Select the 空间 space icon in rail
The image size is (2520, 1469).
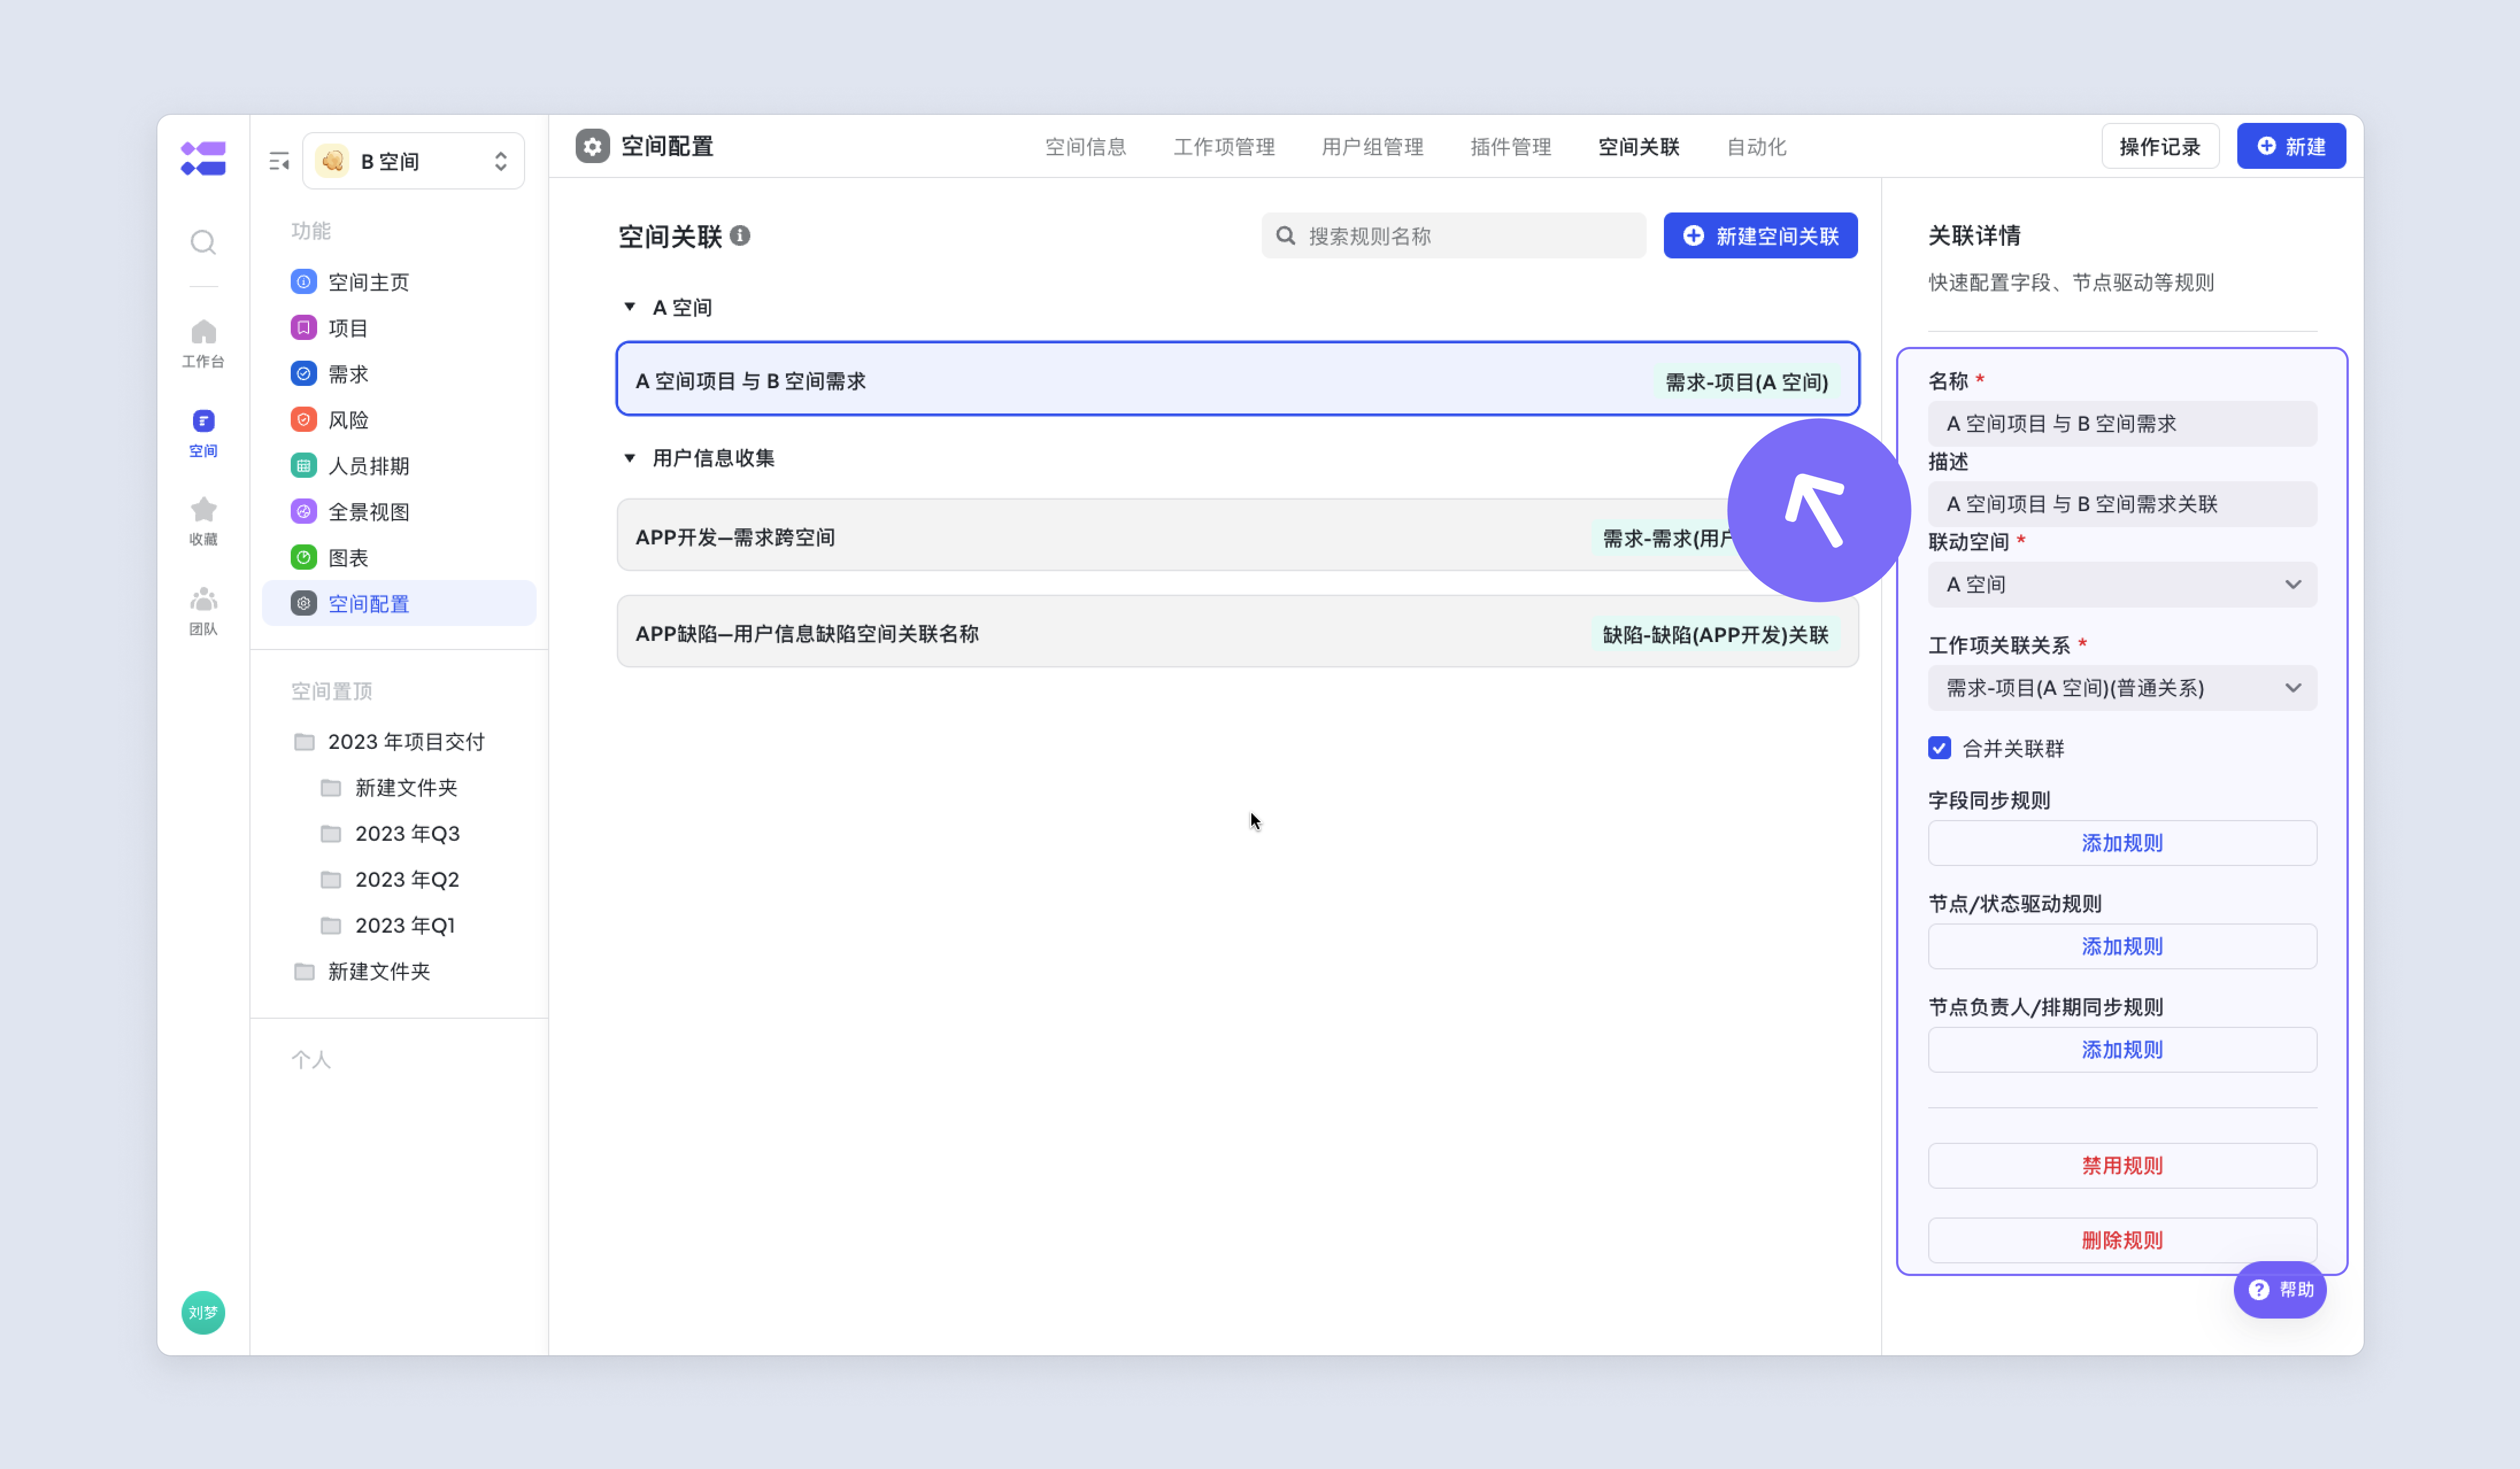(203, 432)
